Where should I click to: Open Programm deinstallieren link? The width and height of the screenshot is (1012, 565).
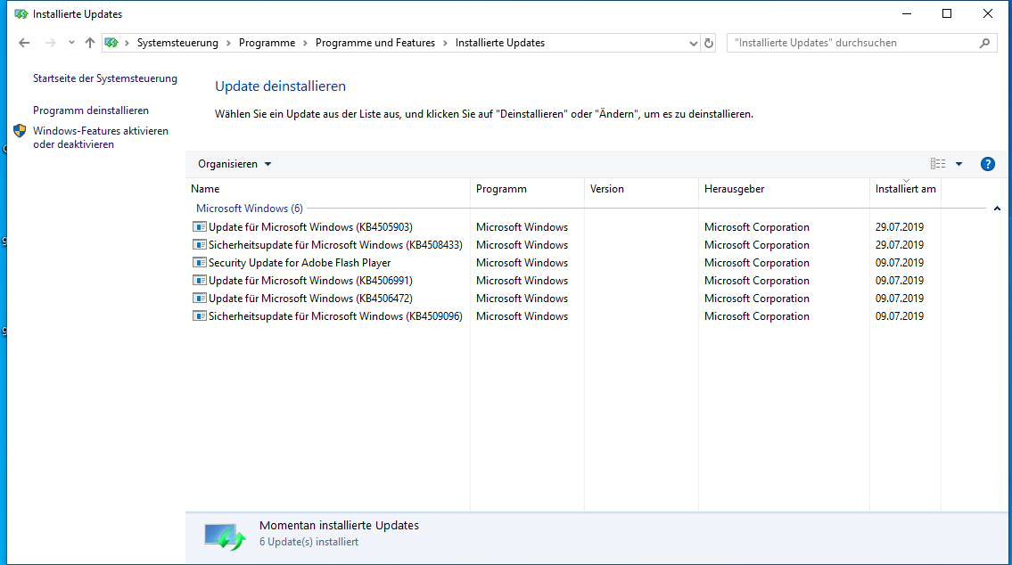91,111
